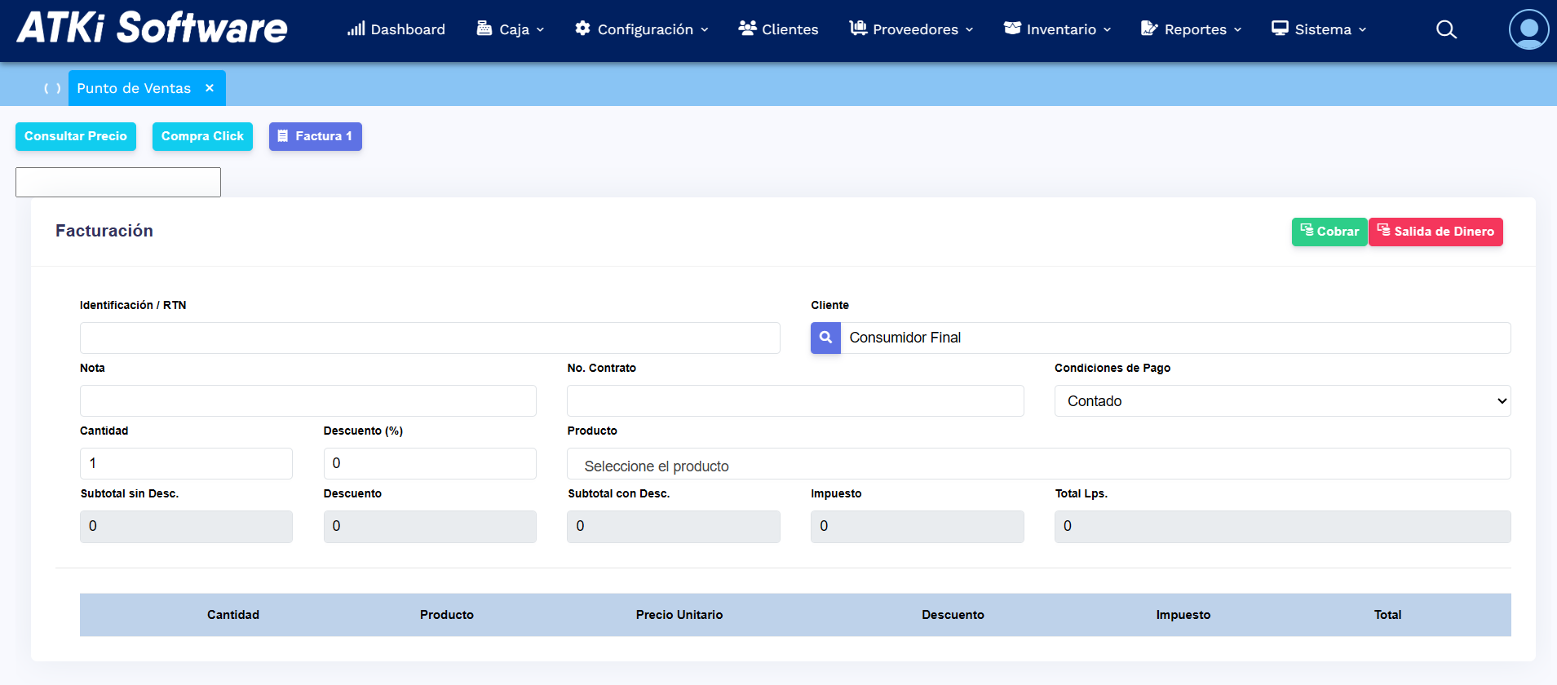Click the Factura 1 invoice button
Image resolution: width=1557 pixels, height=685 pixels.
pyautogui.click(x=315, y=136)
